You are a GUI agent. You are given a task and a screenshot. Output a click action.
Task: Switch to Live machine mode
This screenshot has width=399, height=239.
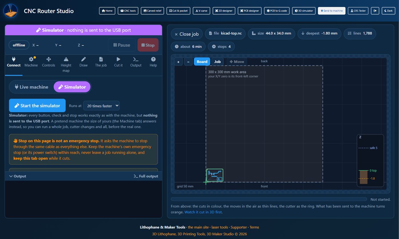pos(32,87)
